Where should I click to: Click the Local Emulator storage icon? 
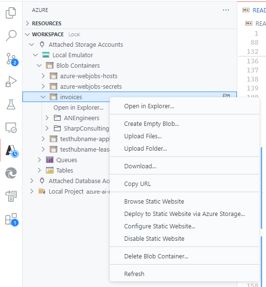46,55
